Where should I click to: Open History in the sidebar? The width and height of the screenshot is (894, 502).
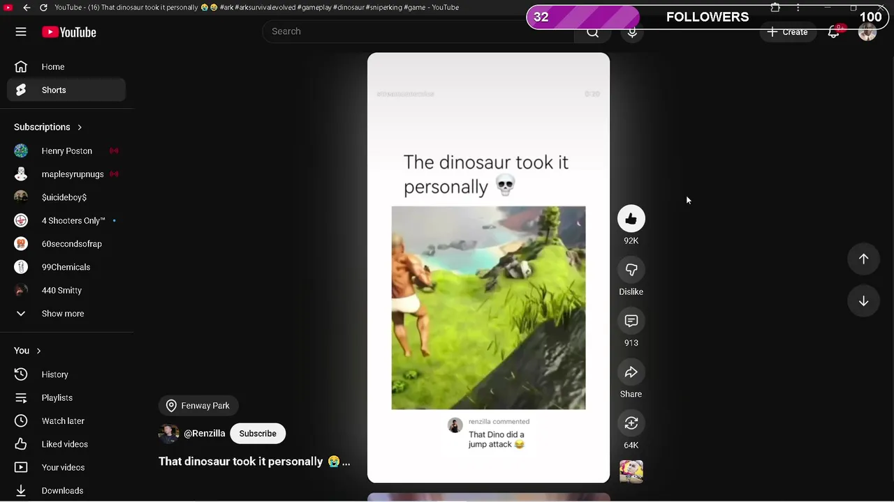66,374
